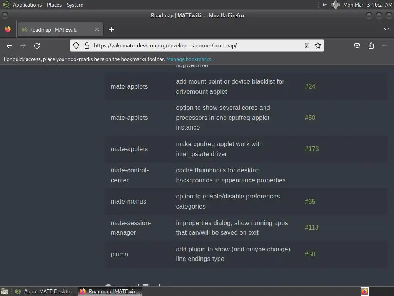Toggle reader view in address bar

coord(307,45)
